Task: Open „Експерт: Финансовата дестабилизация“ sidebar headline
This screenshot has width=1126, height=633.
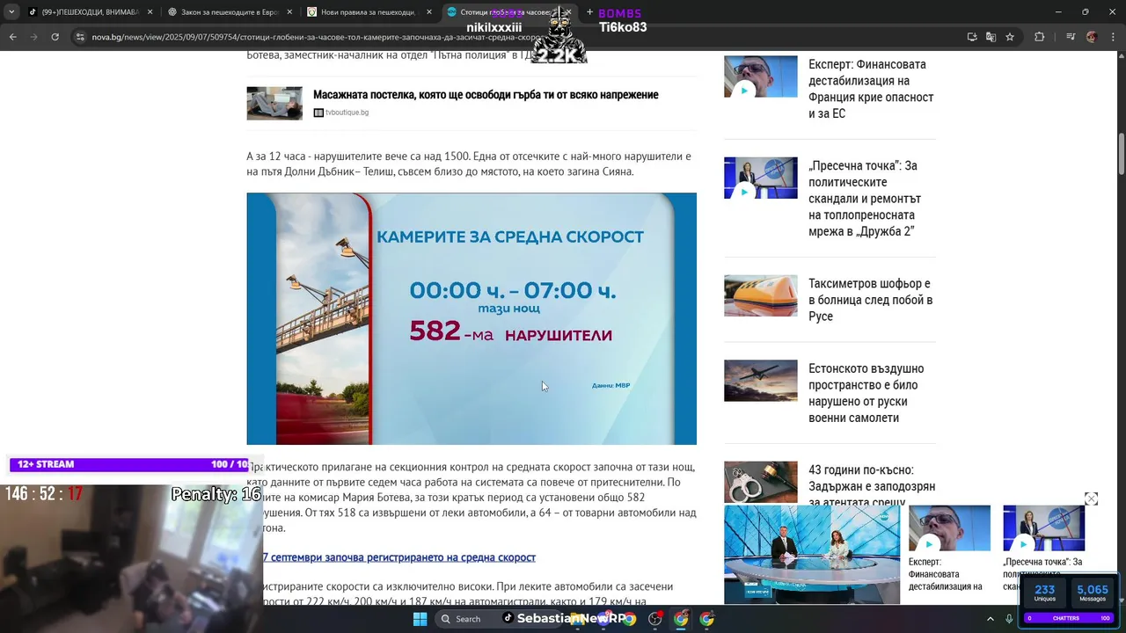Action: click(871, 89)
